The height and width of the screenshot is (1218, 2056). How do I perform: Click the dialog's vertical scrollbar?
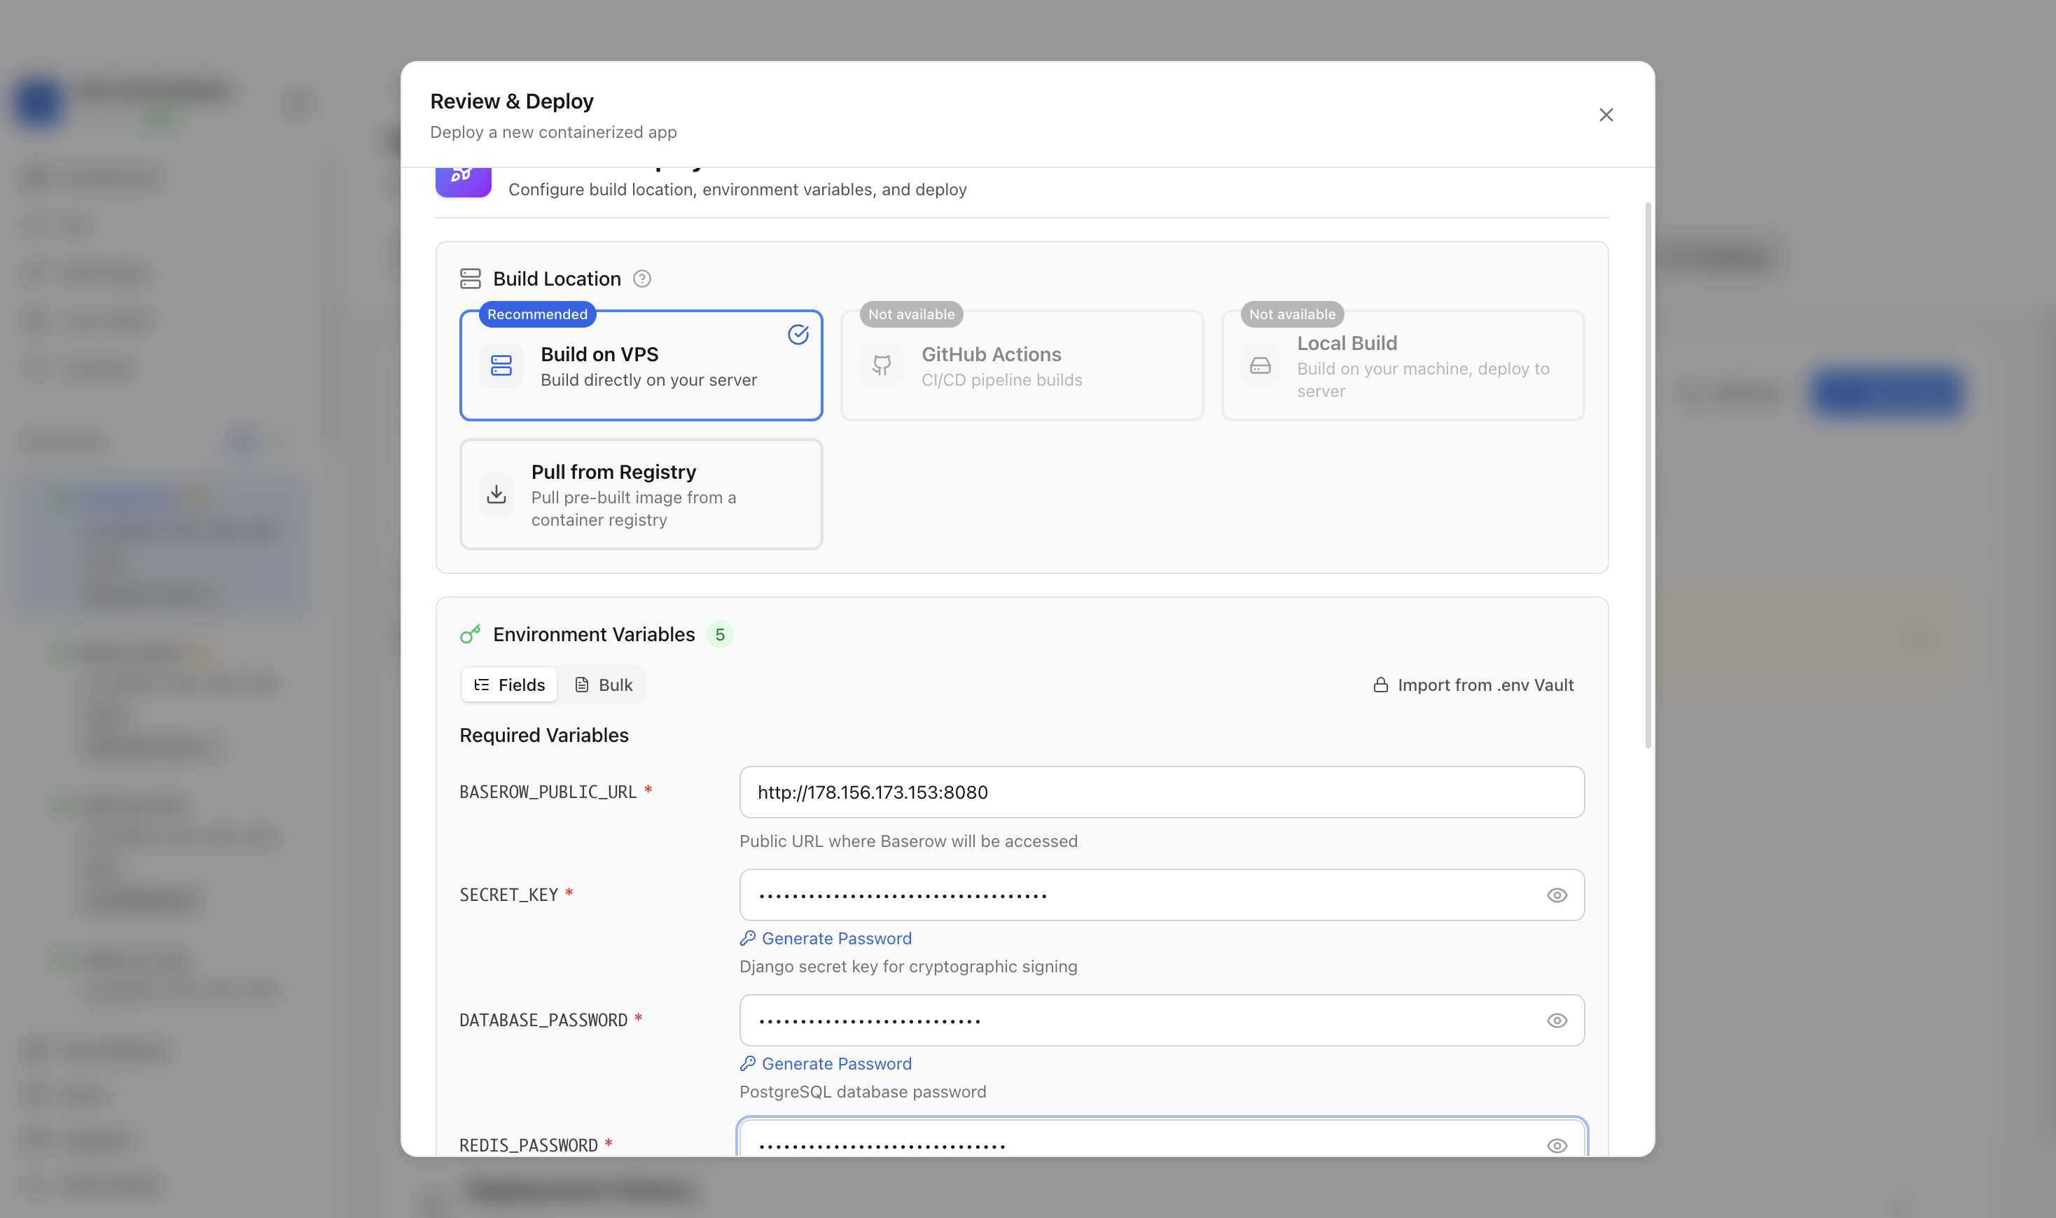[1647, 475]
